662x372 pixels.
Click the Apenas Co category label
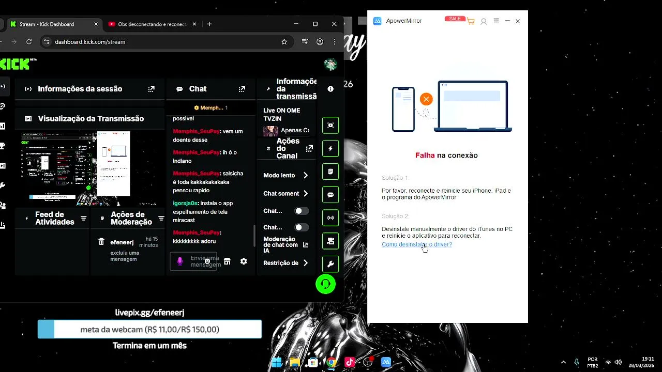click(x=295, y=131)
